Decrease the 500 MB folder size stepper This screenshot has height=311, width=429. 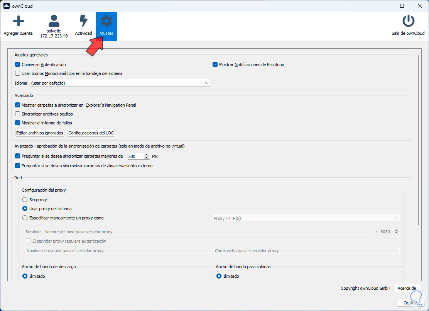coord(147,158)
